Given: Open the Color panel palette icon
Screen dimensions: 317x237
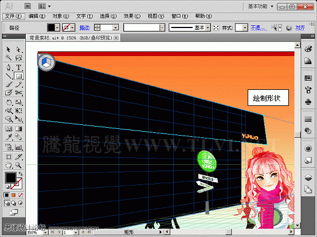Looking at the screenshot, I should (308, 49).
